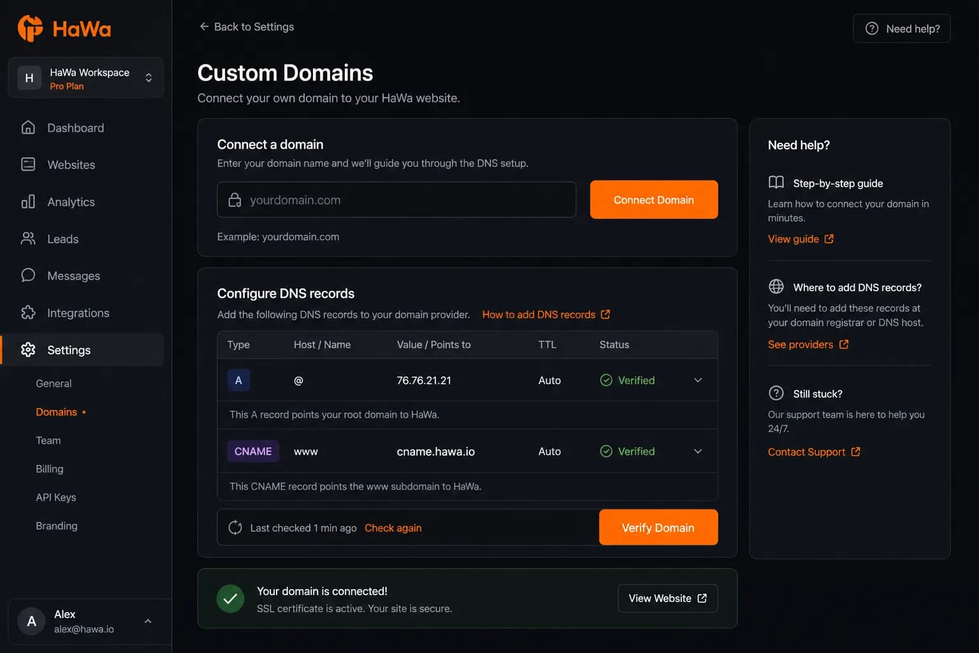Click Verified check icon in CNAME row
This screenshot has width=979, height=653.
606,451
